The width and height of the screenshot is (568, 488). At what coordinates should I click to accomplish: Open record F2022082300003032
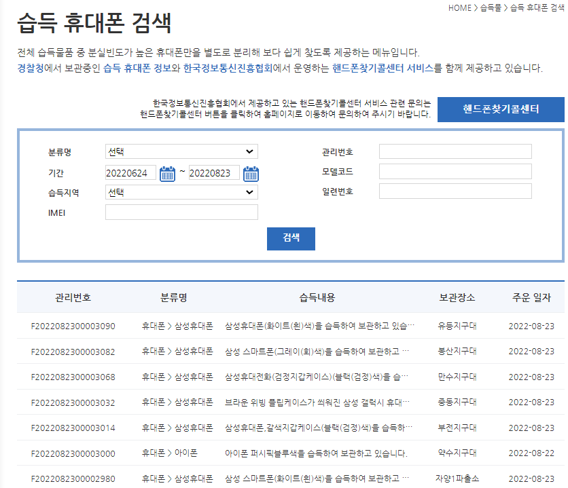coord(73,403)
